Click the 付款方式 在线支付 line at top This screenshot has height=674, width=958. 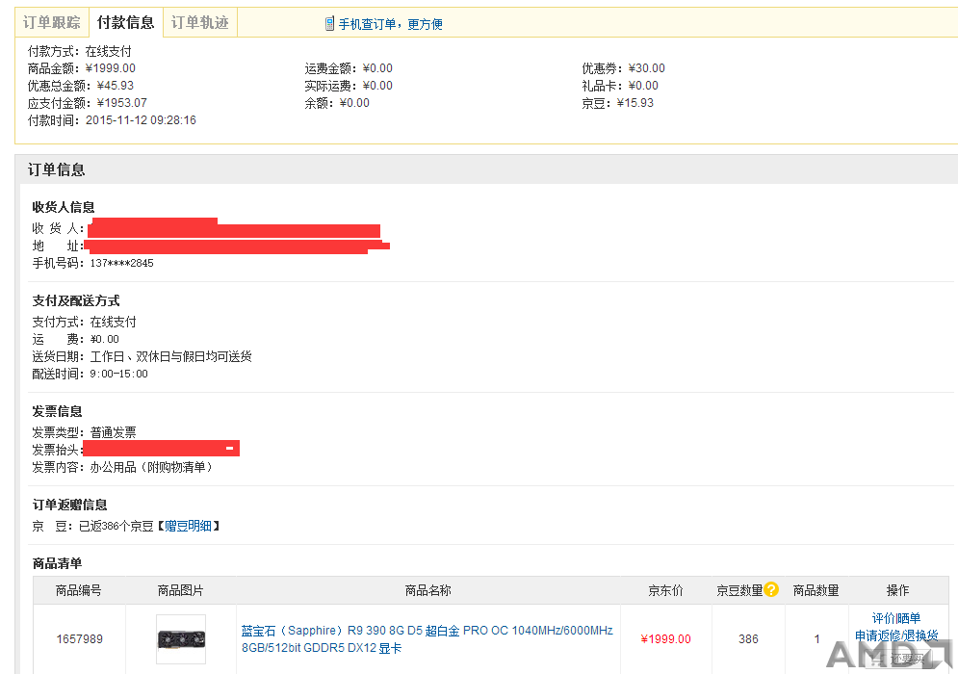(79, 51)
